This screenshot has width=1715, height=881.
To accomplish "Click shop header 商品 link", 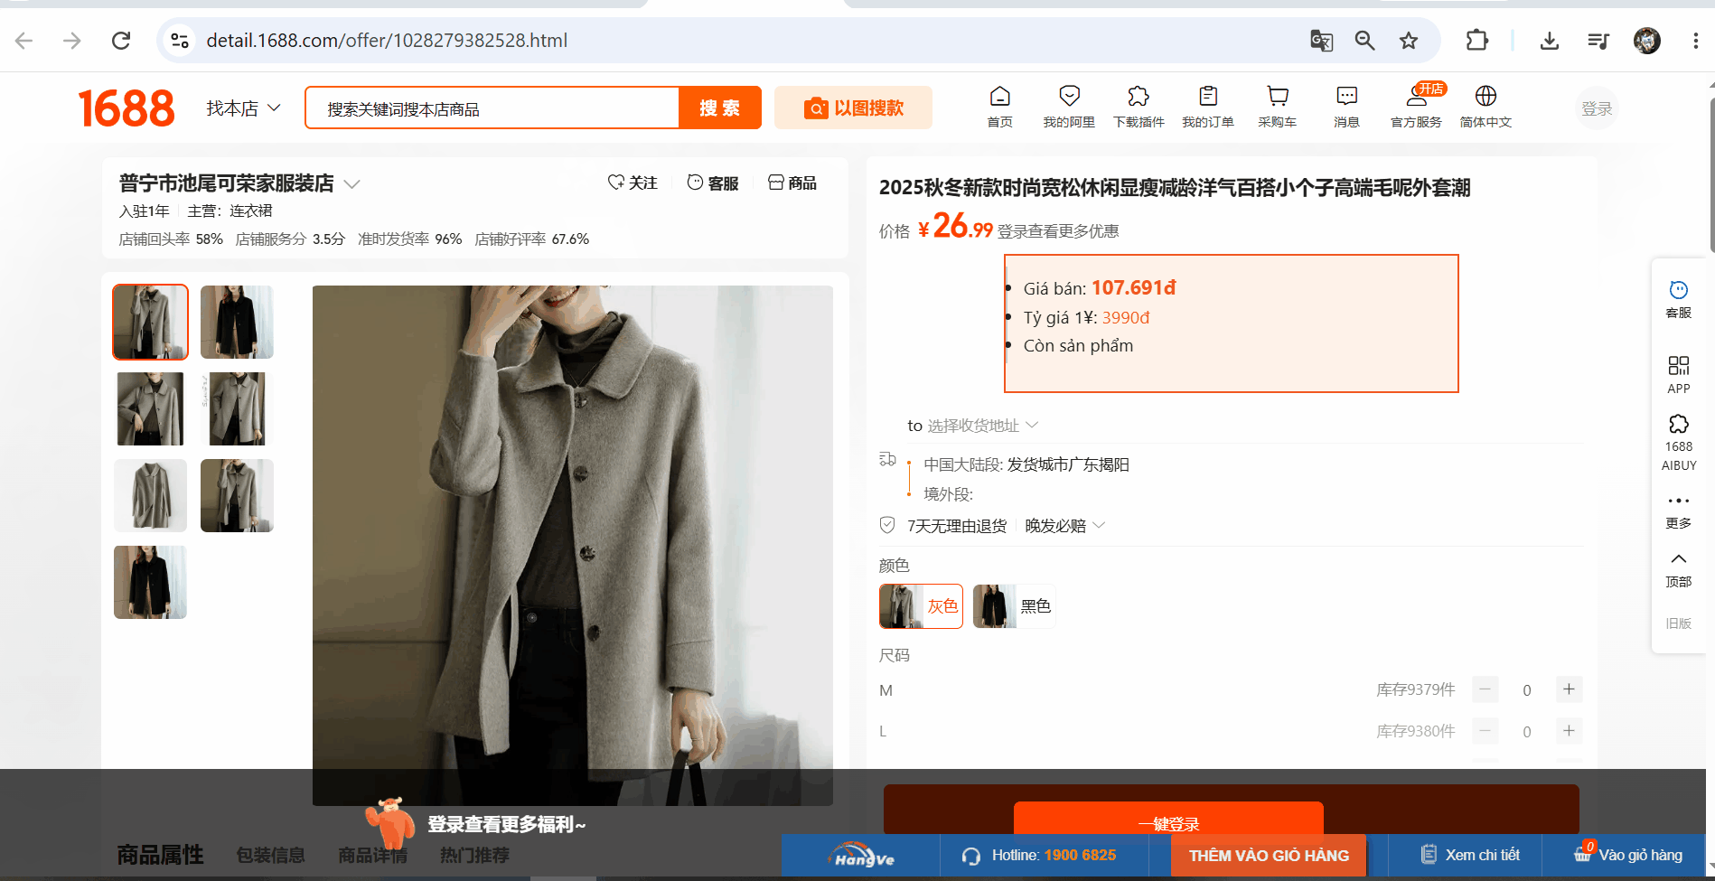I will (792, 183).
